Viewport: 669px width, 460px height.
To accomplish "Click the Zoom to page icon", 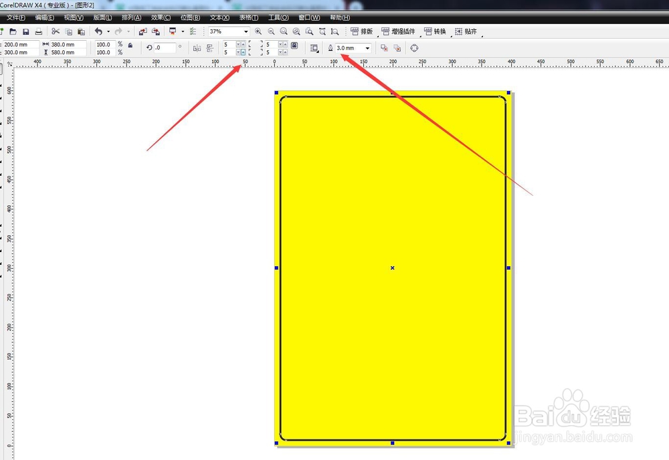I will coord(309,31).
